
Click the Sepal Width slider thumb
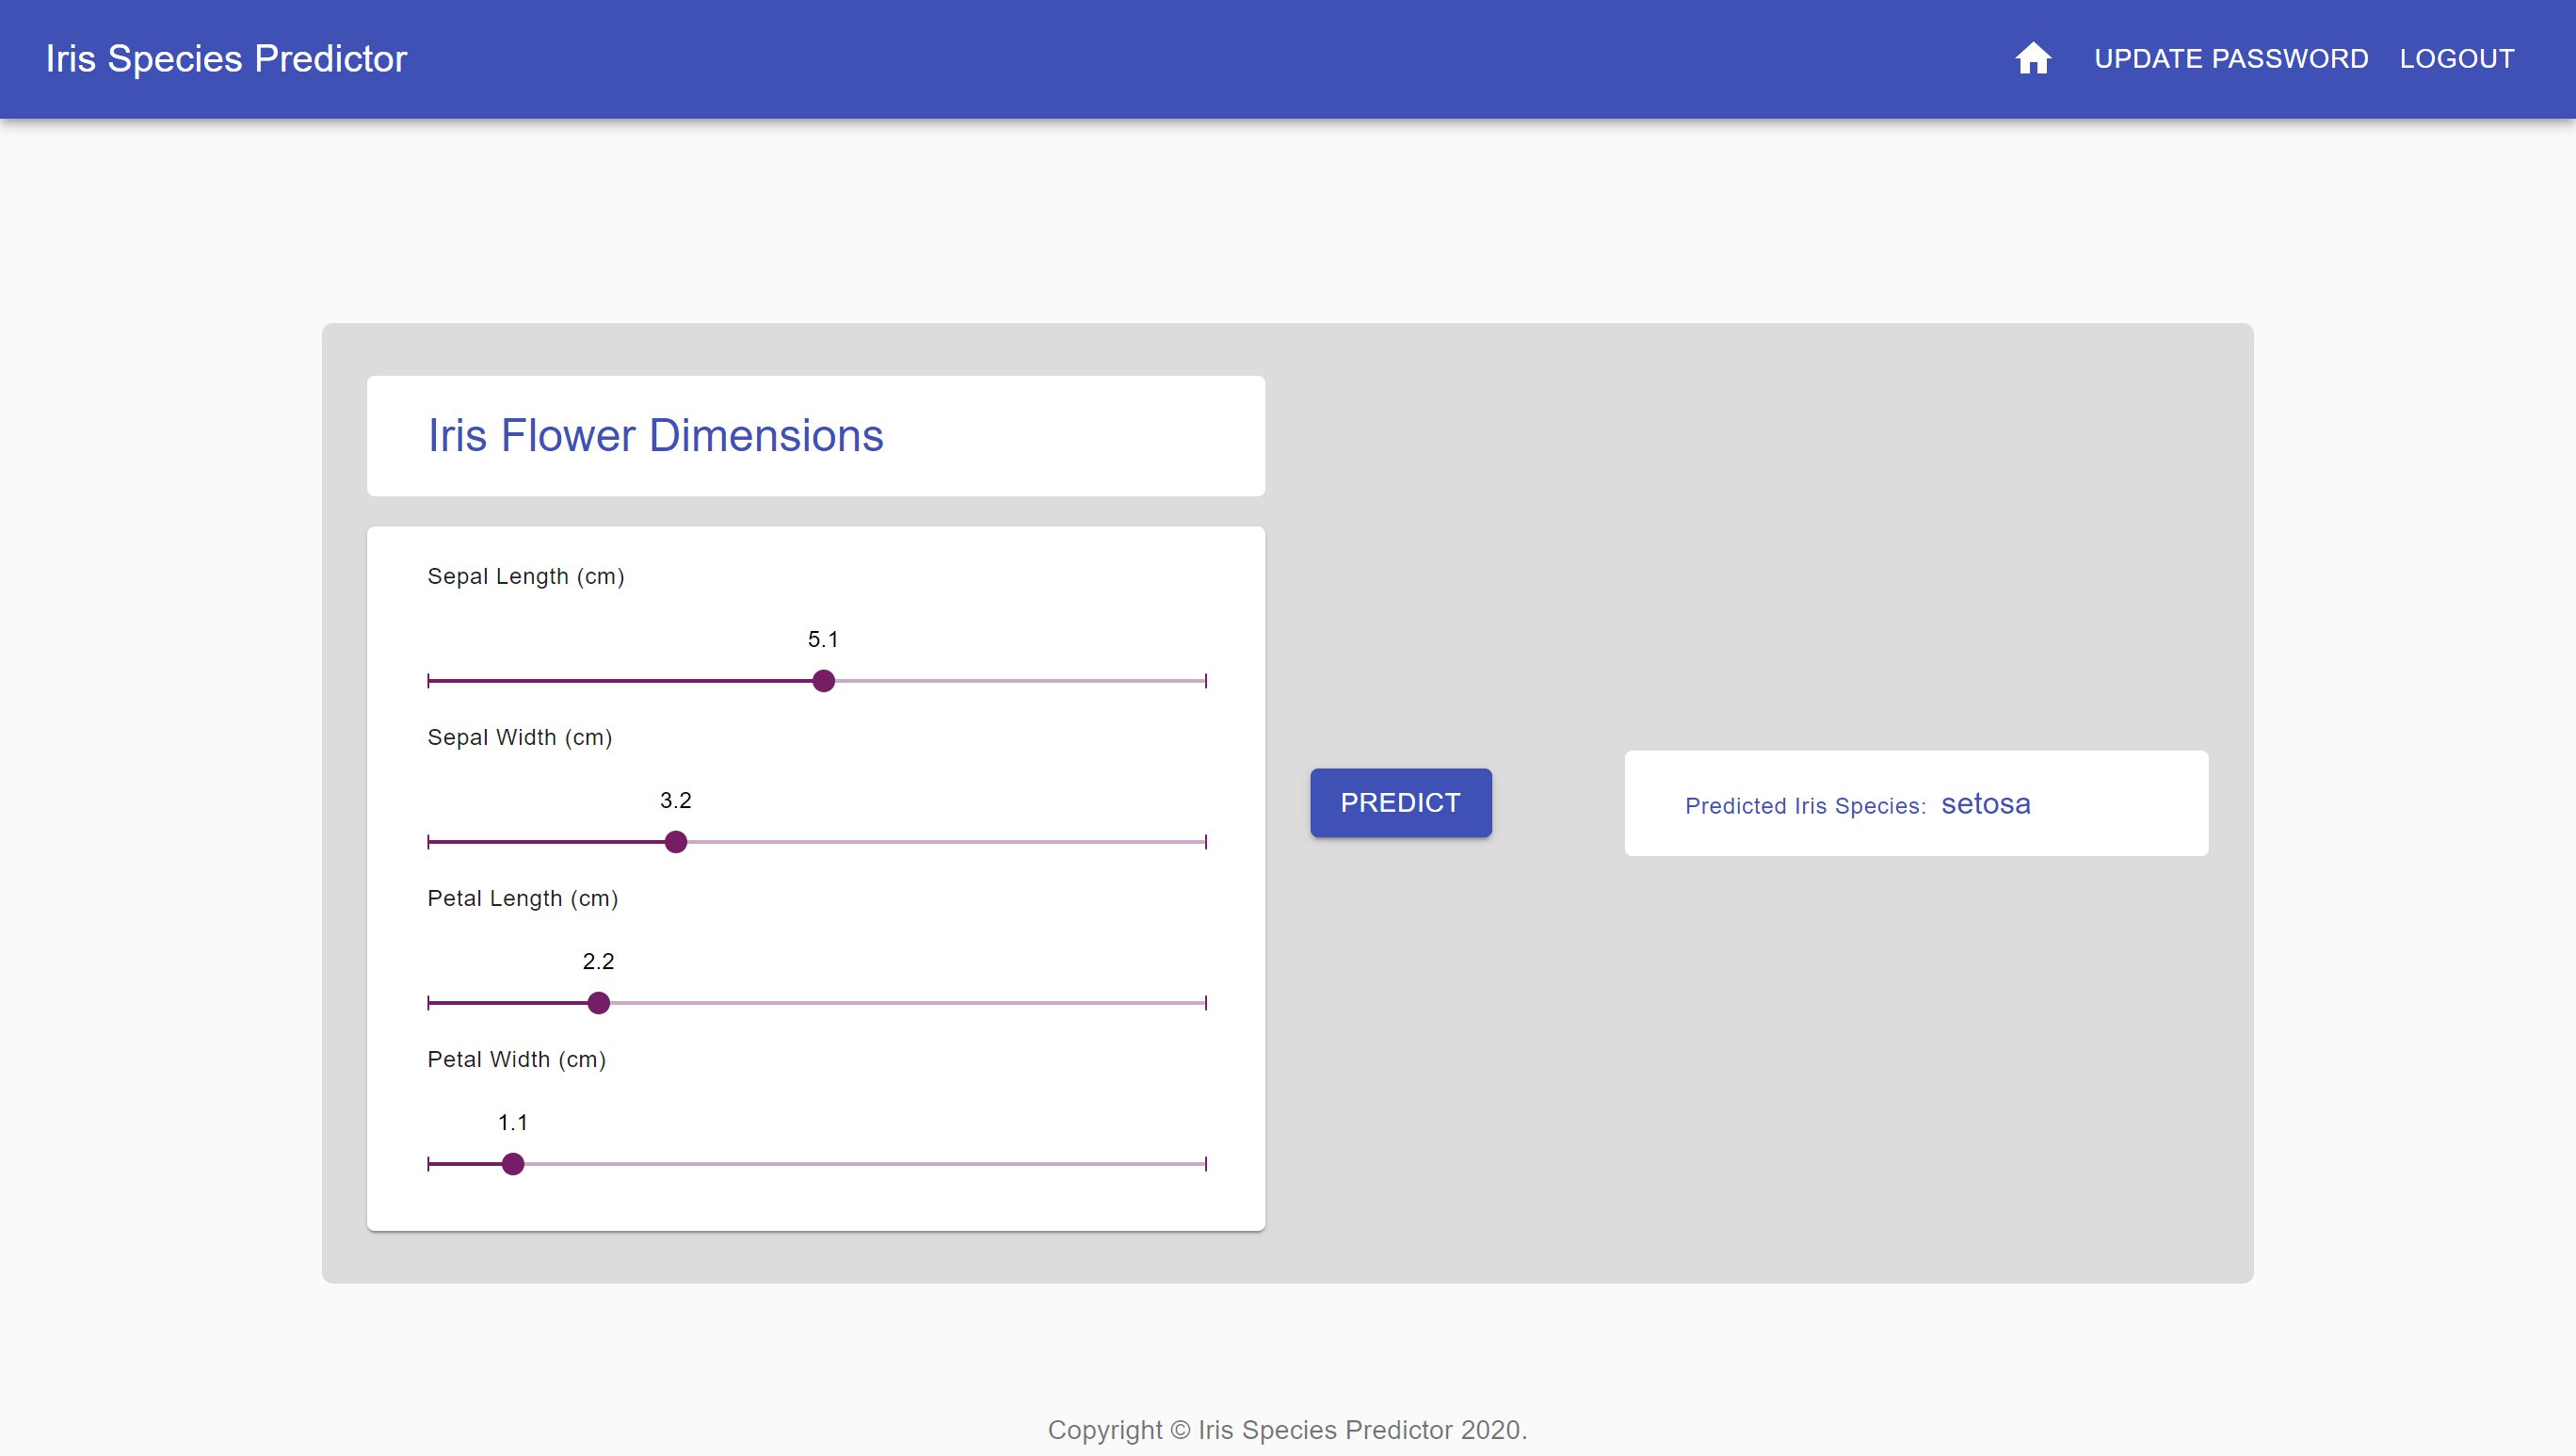(x=676, y=842)
